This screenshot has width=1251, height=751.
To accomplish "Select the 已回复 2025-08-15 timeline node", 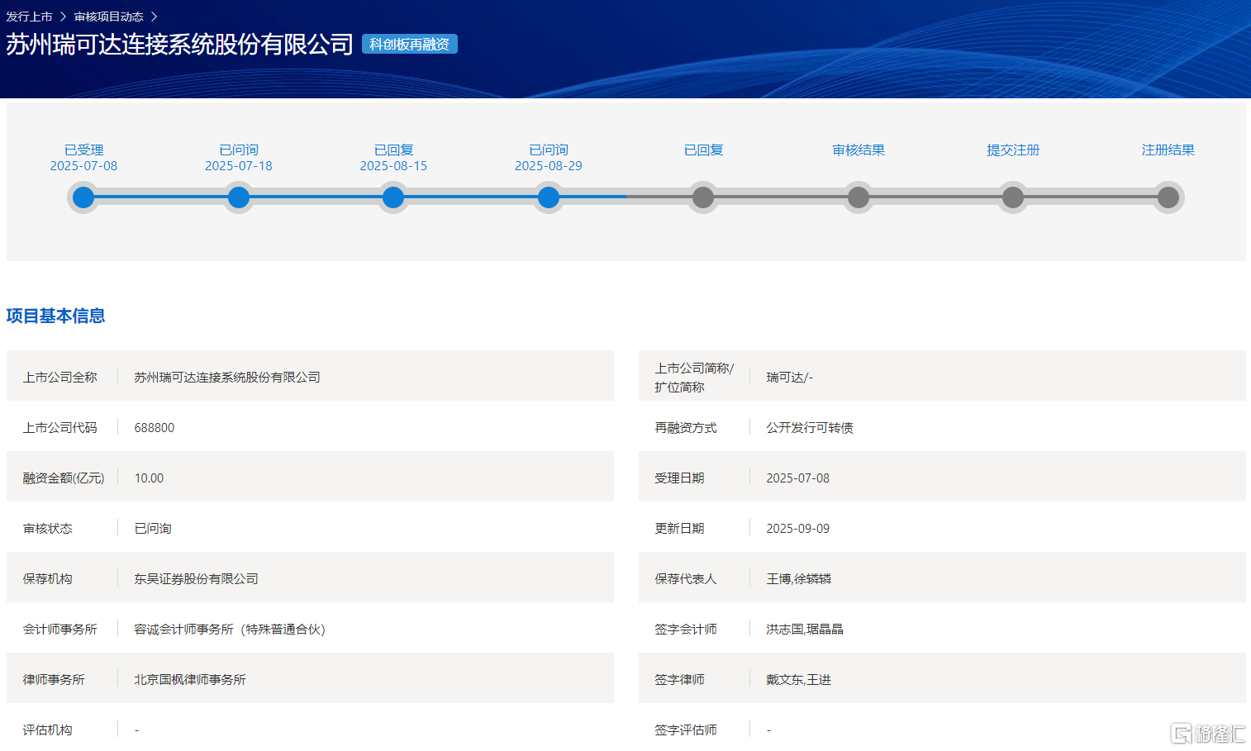I will pyautogui.click(x=393, y=197).
